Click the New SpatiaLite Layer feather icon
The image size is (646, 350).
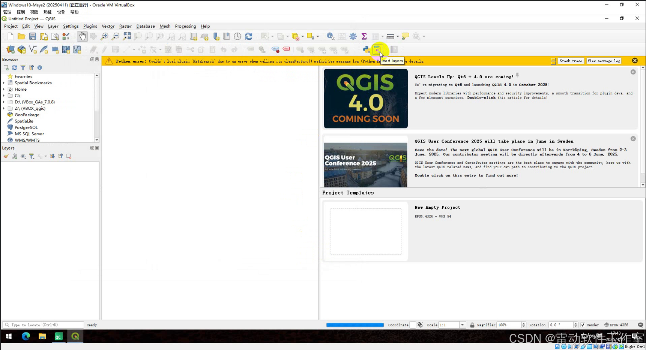[44, 49]
